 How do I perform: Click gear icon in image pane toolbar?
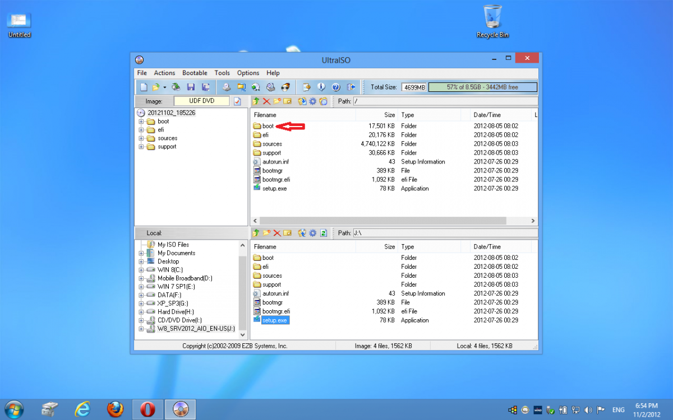click(x=312, y=101)
